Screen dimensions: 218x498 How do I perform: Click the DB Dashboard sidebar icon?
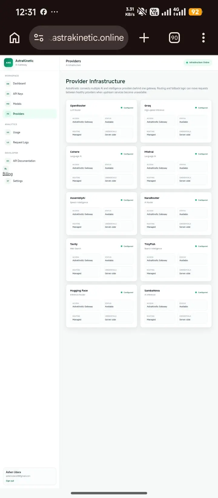pos(8,84)
